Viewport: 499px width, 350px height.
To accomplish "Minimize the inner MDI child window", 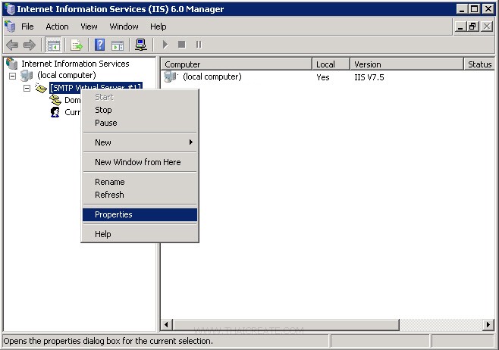I will [460, 27].
